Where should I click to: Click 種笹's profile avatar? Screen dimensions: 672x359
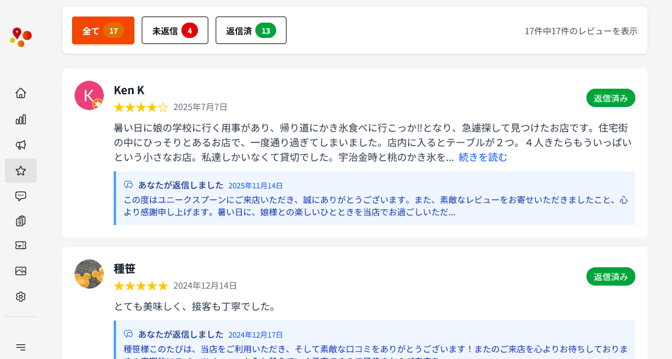pyautogui.click(x=89, y=274)
